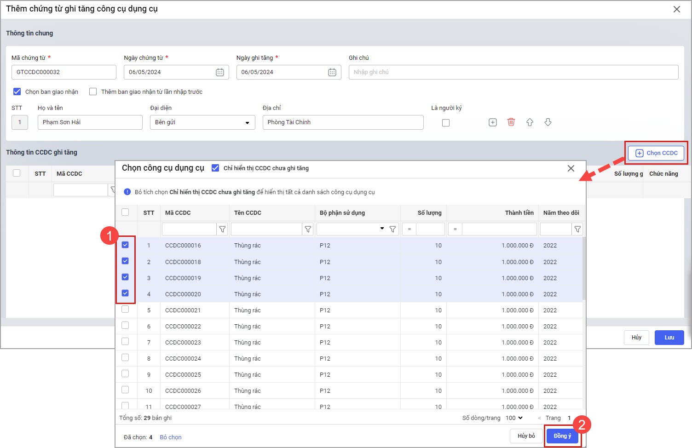Image resolution: width=692 pixels, height=448 pixels.
Task: Open the Ngày chứng từ calendar picker
Action: pyautogui.click(x=220, y=72)
